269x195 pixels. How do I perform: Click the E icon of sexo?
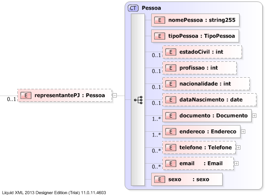click(159, 180)
